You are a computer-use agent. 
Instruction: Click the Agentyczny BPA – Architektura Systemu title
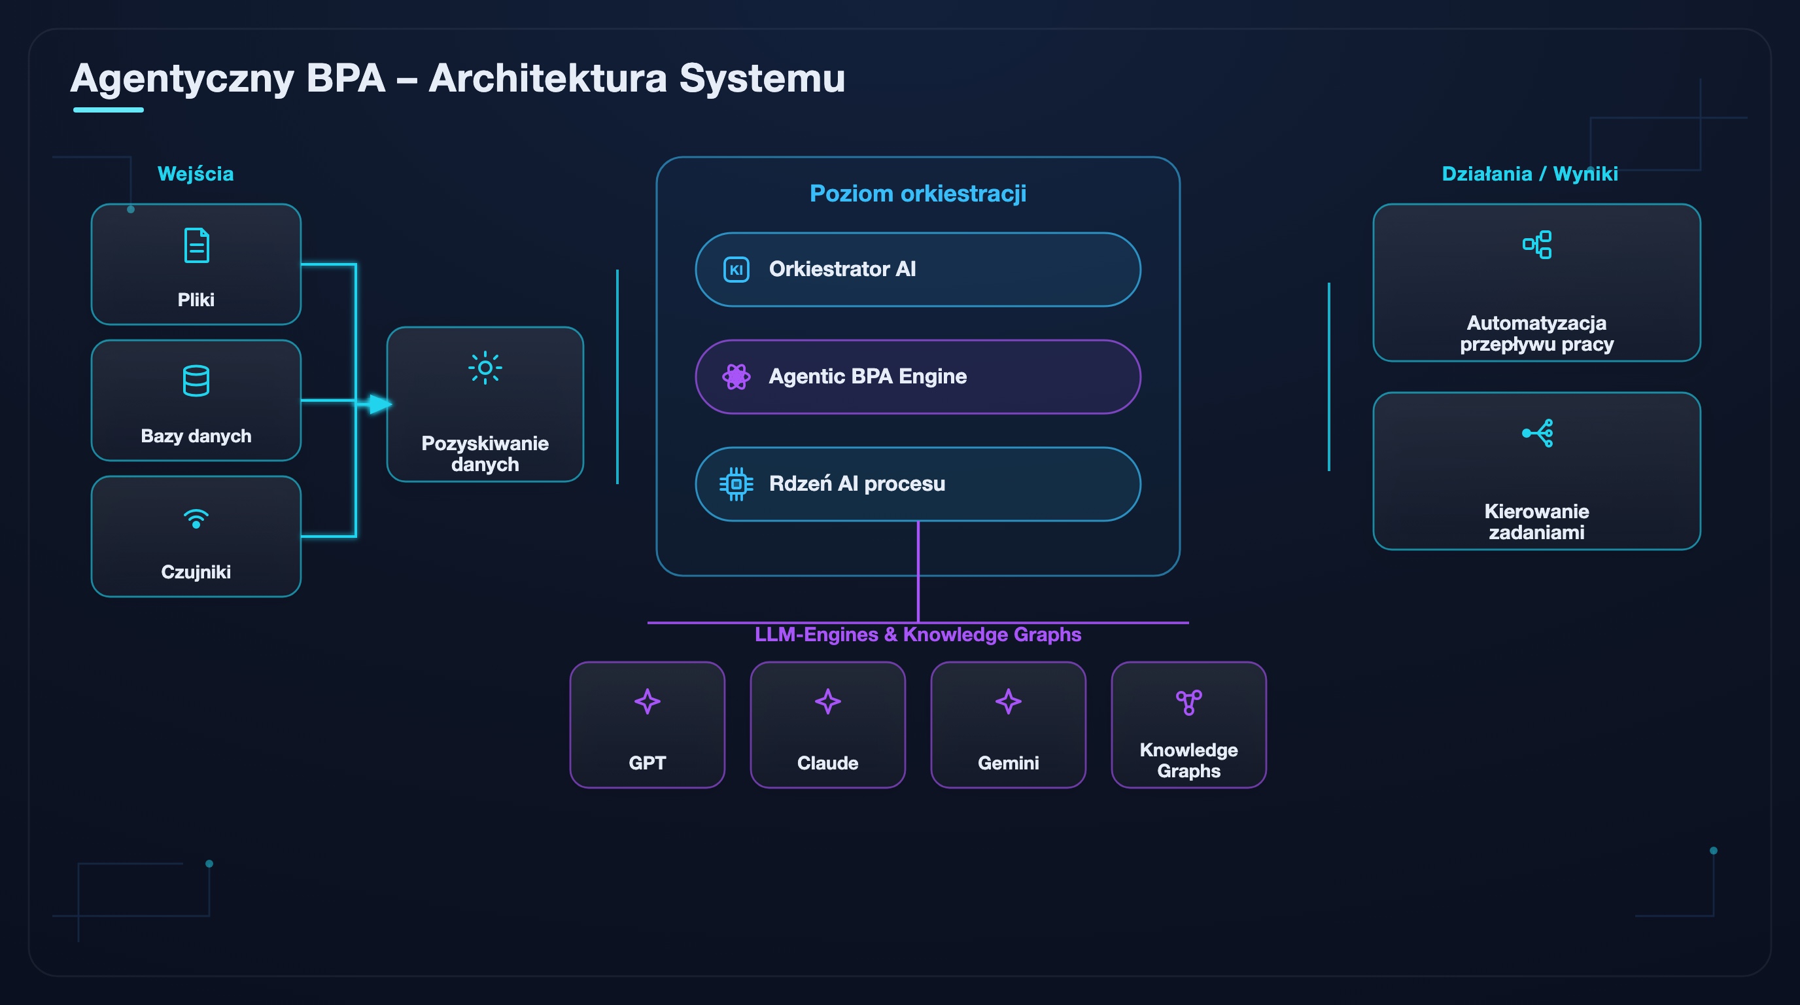(458, 79)
